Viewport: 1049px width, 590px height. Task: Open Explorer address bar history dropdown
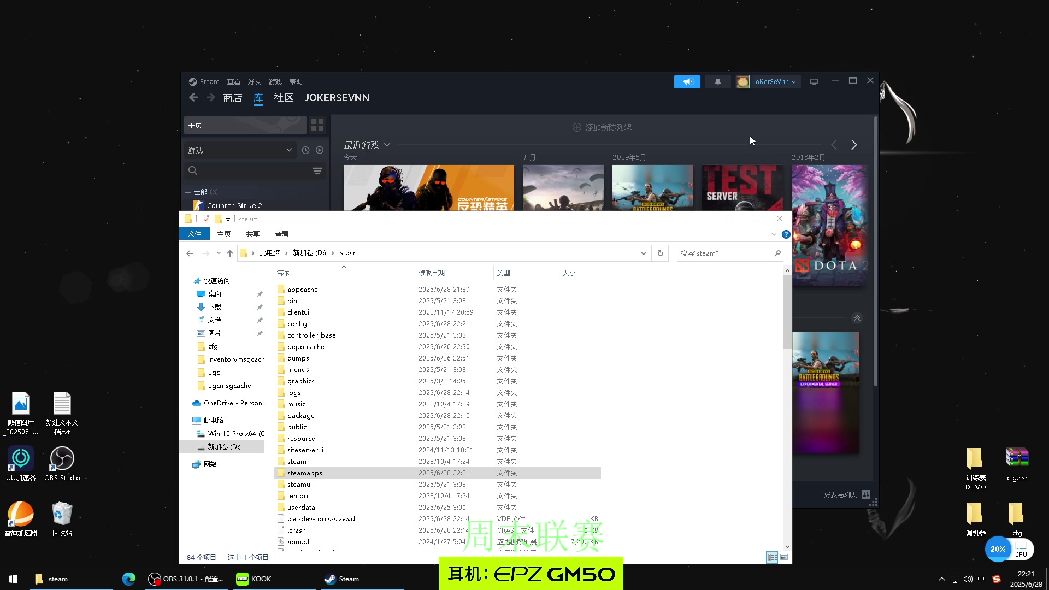point(643,253)
